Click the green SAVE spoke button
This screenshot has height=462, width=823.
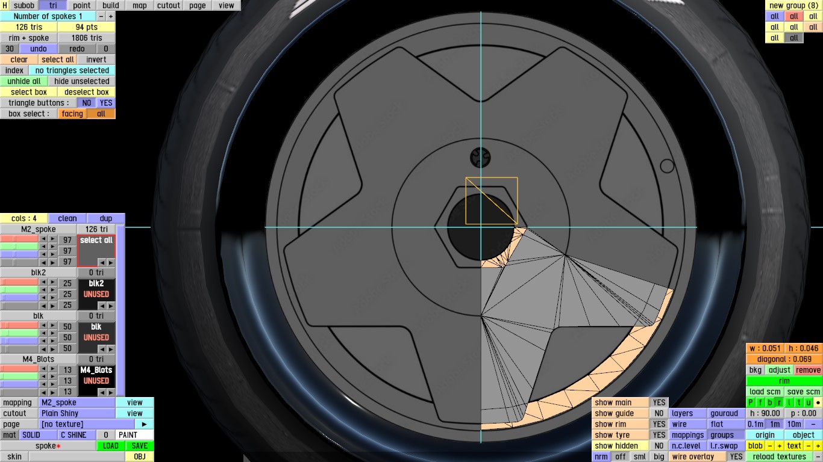[140, 446]
